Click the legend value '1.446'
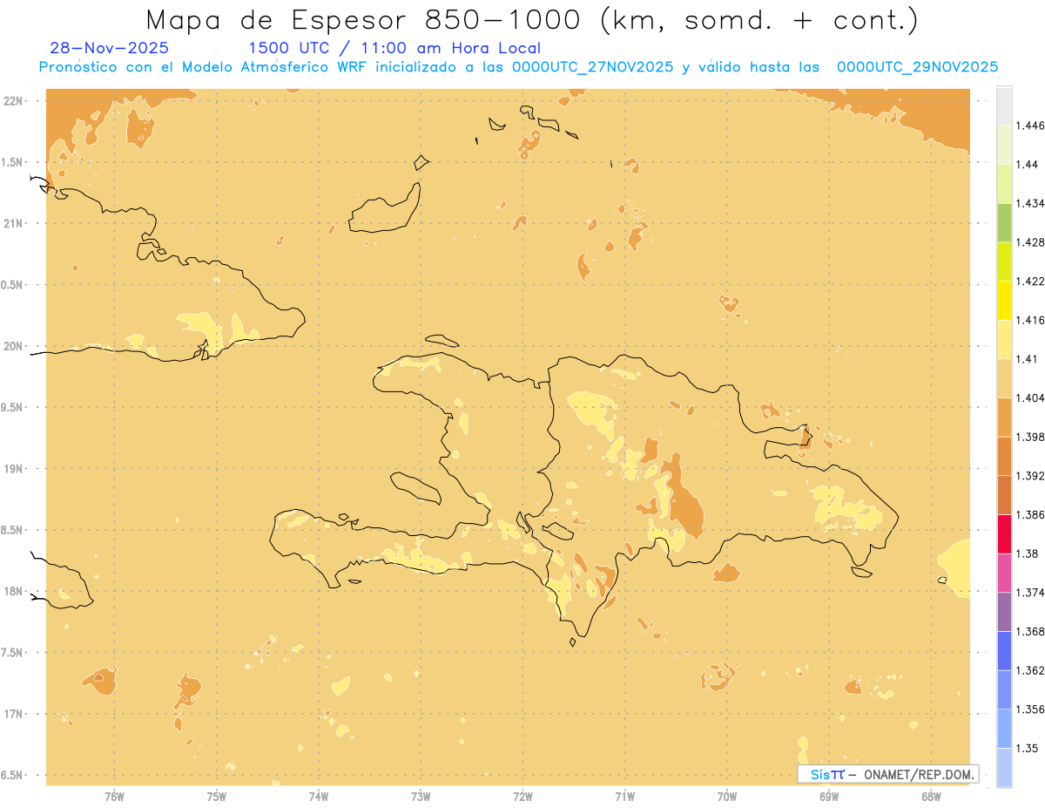1045x808 pixels. pyautogui.click(x=1030, y=126)
